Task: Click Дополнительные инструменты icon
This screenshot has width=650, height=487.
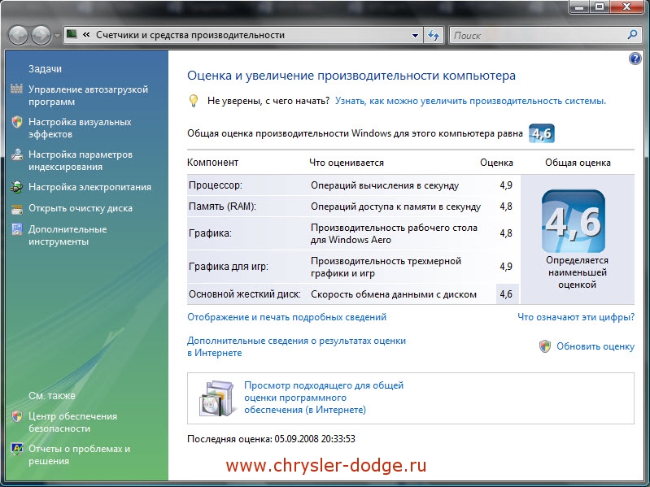Action: pyautogui.click(x=17, y=229)
